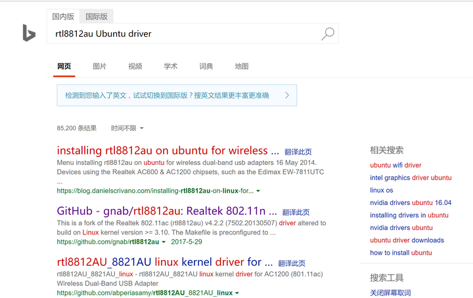This screenshot has width=473, height=298.
Task: Switch to the 国际版 tab
Action: click(x=97, y=16)
